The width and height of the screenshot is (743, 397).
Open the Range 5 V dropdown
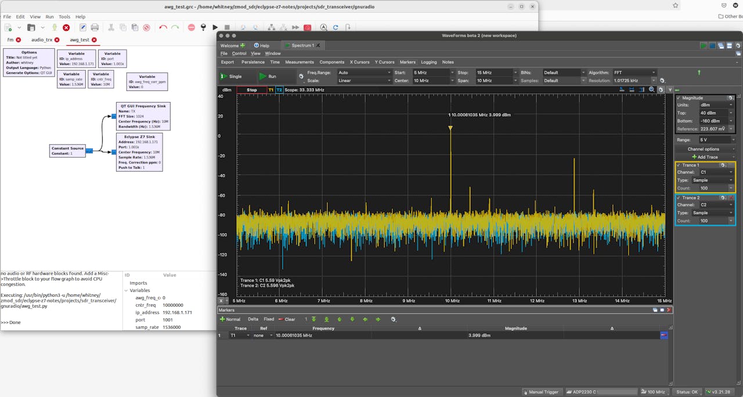coord(716,140)
